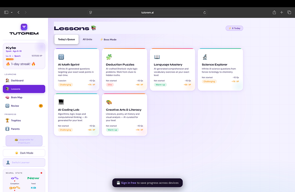Go back with the browser back arrow
The height and width of the screenshot is (192, 295).
pyautogui.click(x=19, y=12)
